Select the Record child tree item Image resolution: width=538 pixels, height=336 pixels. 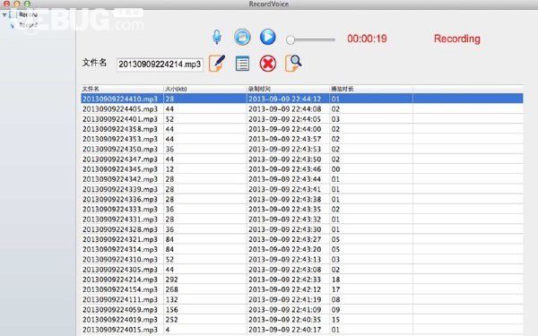click(28, 25)
